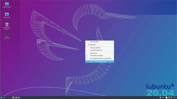The width and height of the screenshot is (177, 99).
Task: Open the Neu erstellen submenu
Action: click(x=100, y=42)
